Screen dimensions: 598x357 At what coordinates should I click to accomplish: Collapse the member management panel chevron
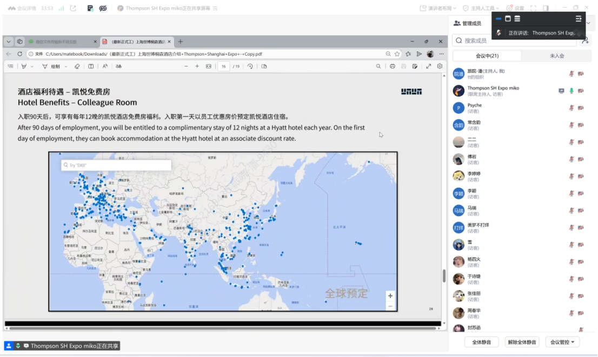[x=588, y=23]
